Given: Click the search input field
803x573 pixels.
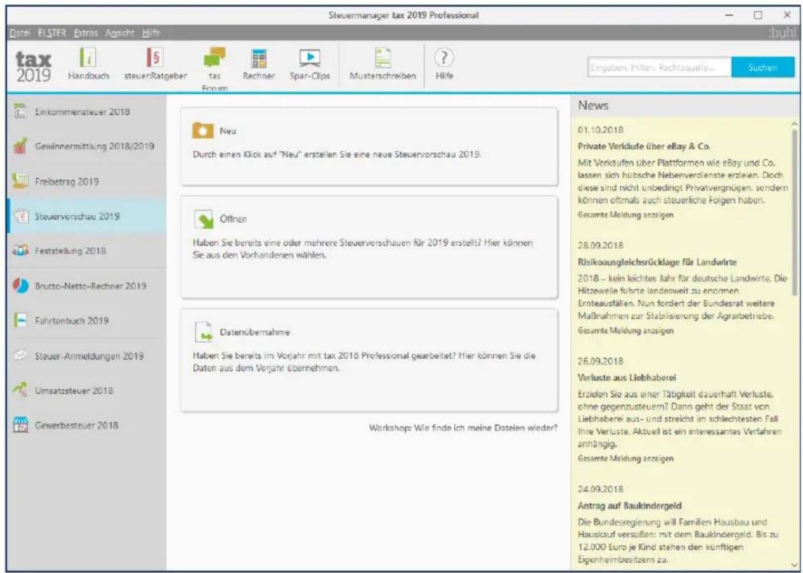Looking at the screenshot, I should [x=659, y=68].
